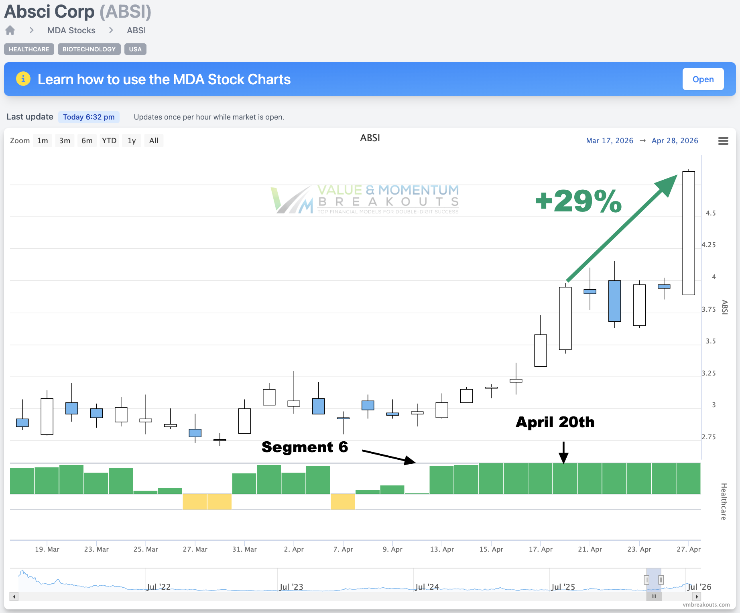Grab the right navigator range handle

coord(661,580)
